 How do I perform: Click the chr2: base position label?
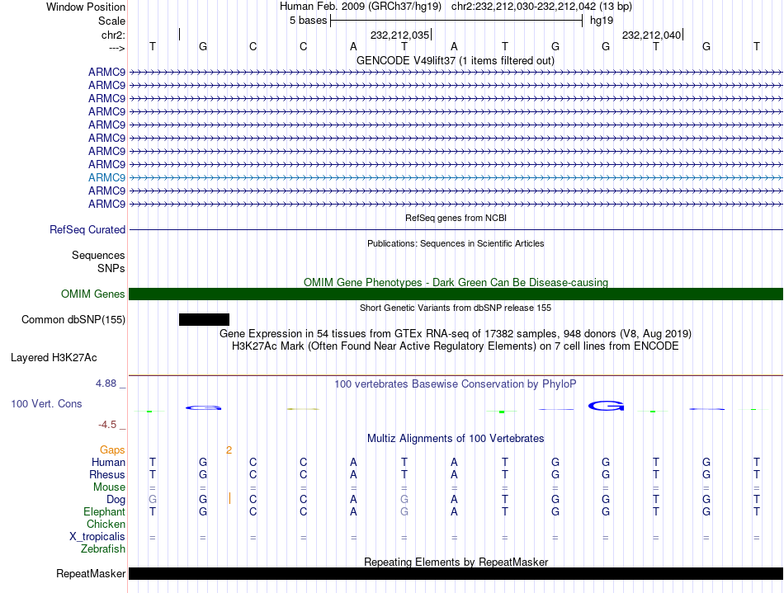click(x=113, y=35)
